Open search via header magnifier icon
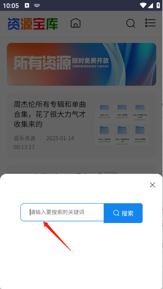163x289 pixels. tap(131, 23)
